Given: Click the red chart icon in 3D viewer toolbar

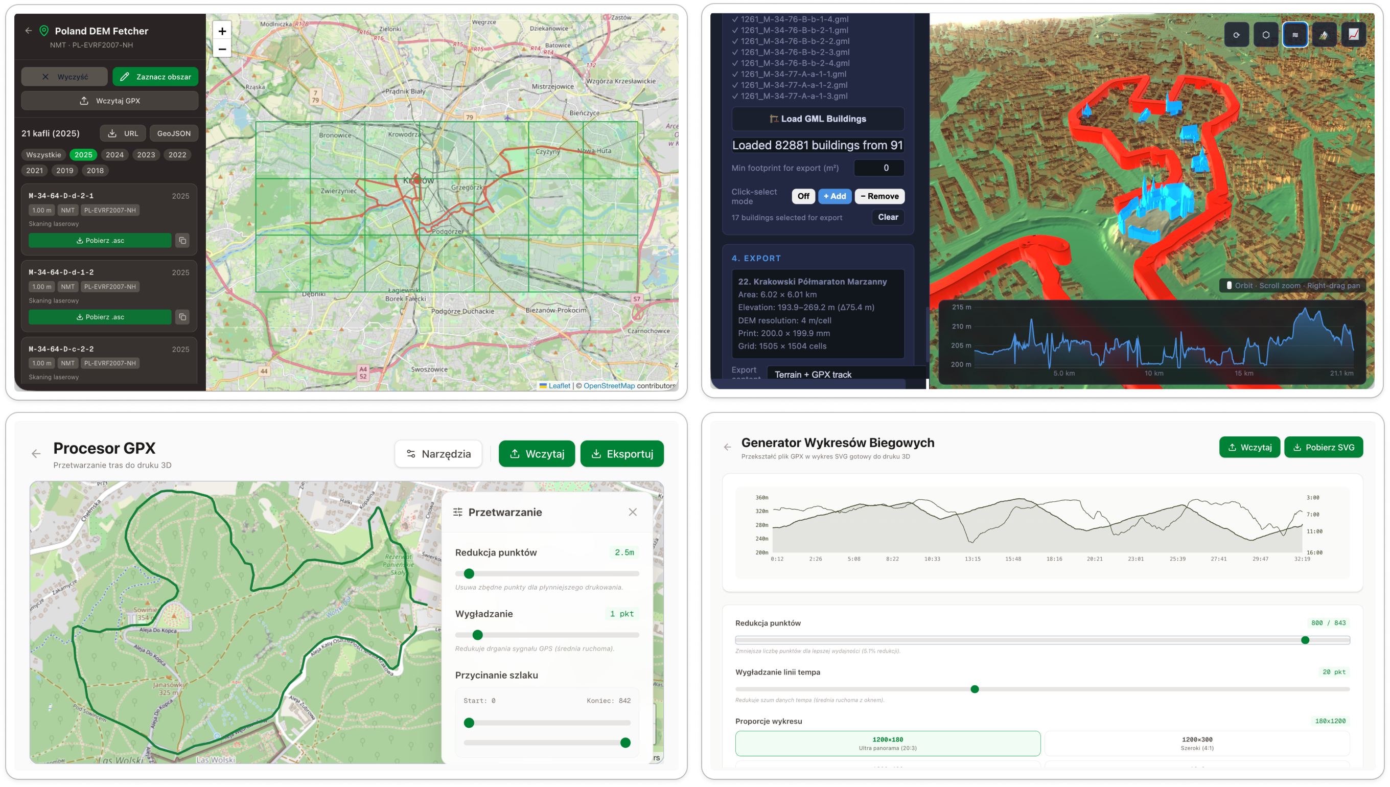Looking at the screenshot, I should point(1353,35).
